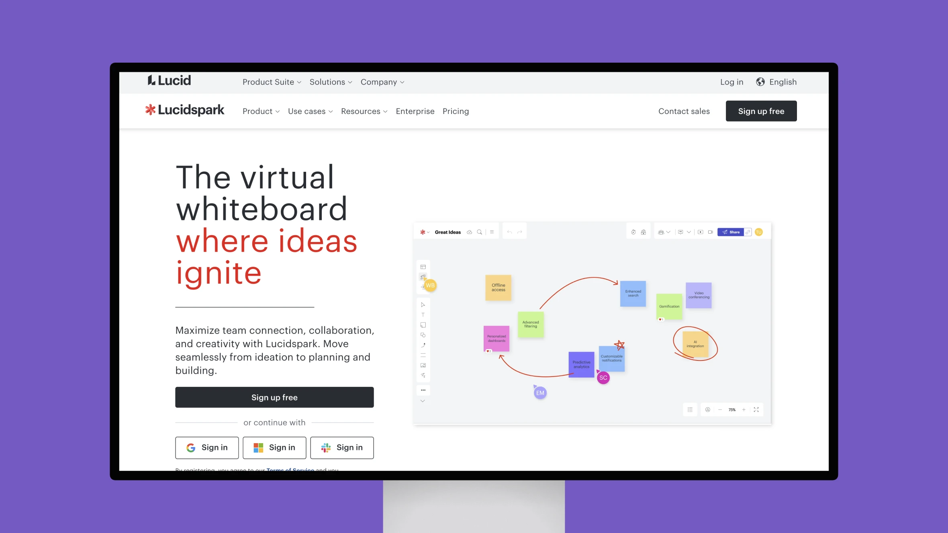The image size is (948, 533).
Task: Sign up free for Lucidspark
Action: 760,111
